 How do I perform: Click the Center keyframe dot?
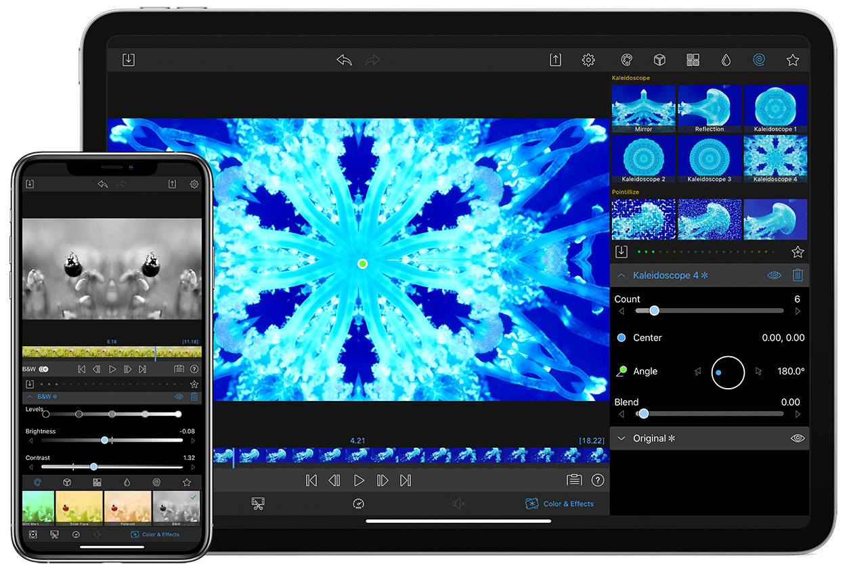pyautogui.click(x=622, y=337)
